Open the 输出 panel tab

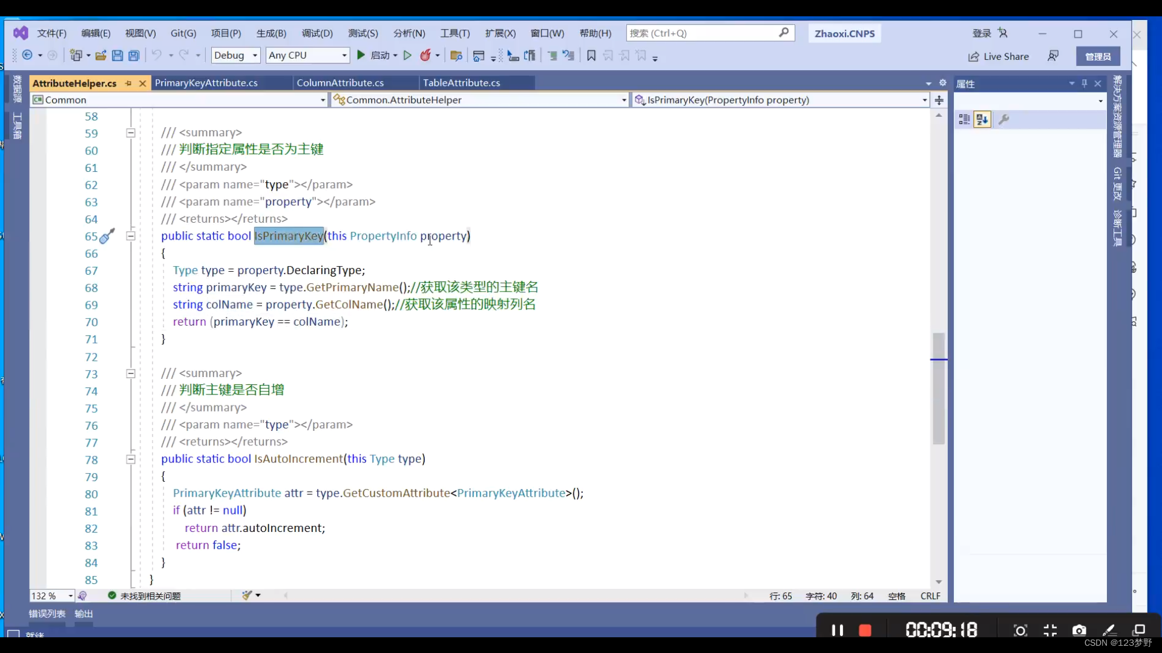point(84,614)
